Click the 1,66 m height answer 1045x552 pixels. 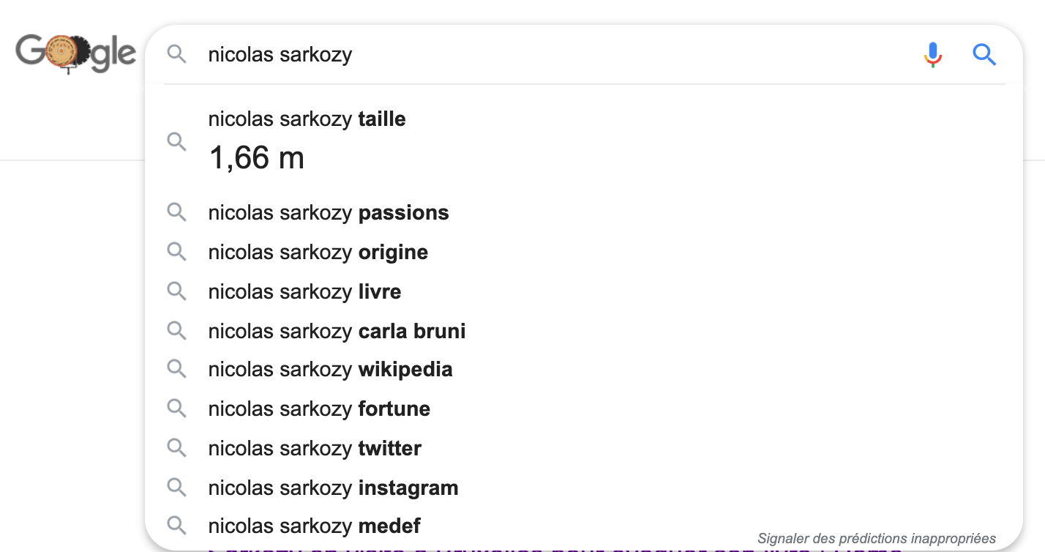click(256, 157)
